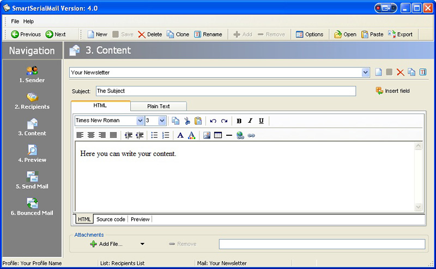Viewport: 436px width, 269px height.
Task: Align text left
Action: (x=80, y=135)
